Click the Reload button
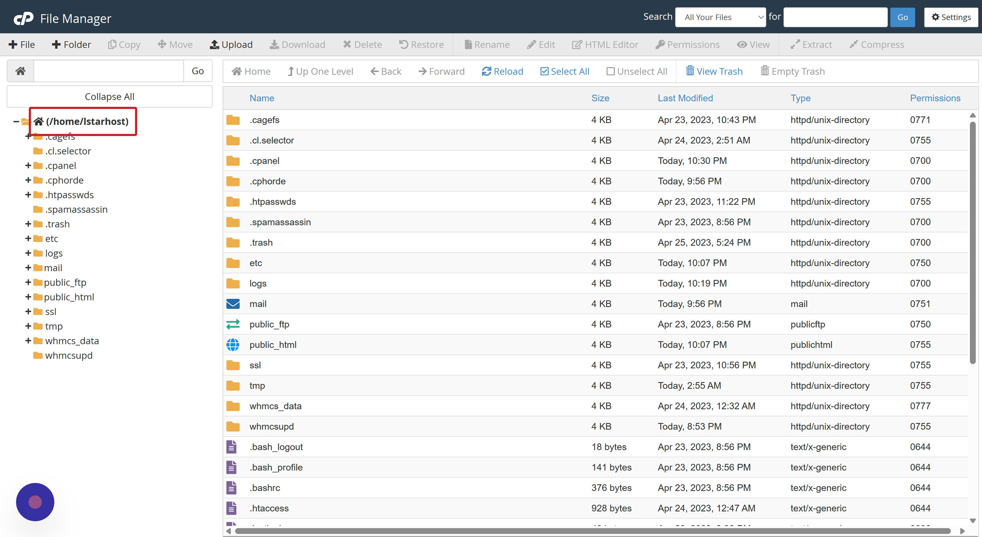The image size is (982, 537). [x=502, y=71]
